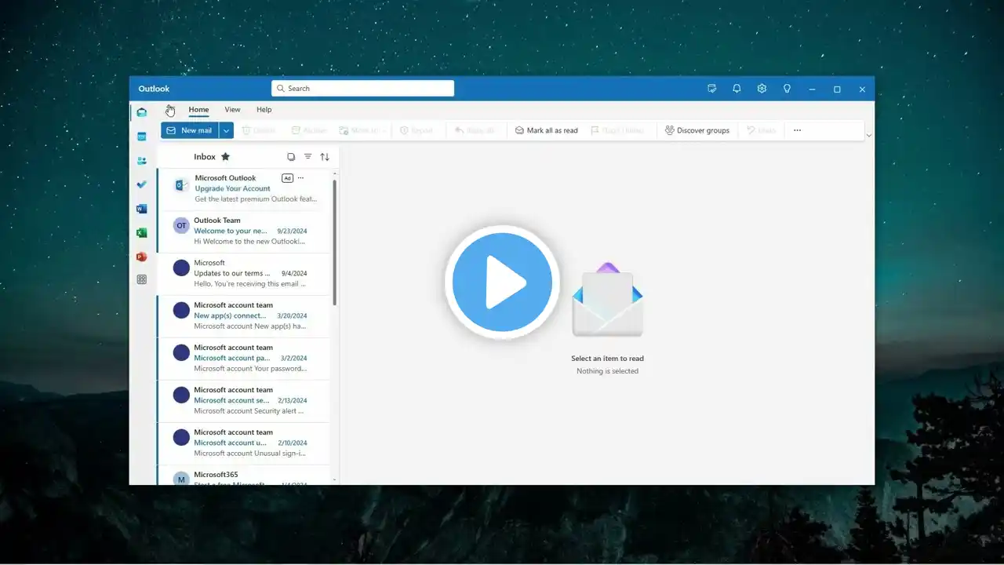Open the My Day icon in title bar
The width and height of the screenshot is (1004, 565).
(711, 89)
